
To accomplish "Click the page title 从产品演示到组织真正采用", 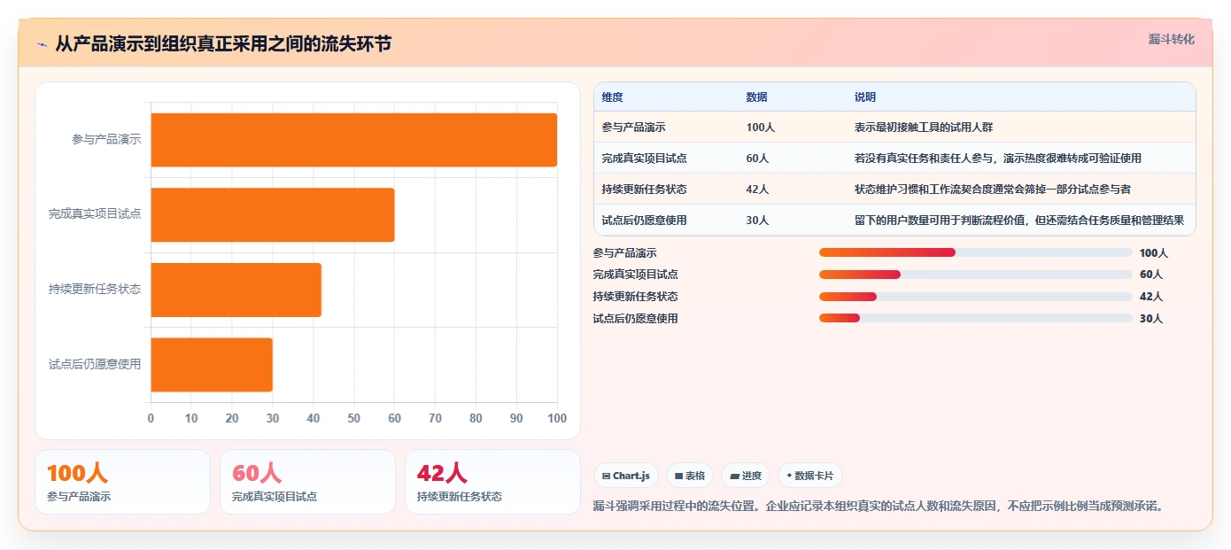I will 223,44.
